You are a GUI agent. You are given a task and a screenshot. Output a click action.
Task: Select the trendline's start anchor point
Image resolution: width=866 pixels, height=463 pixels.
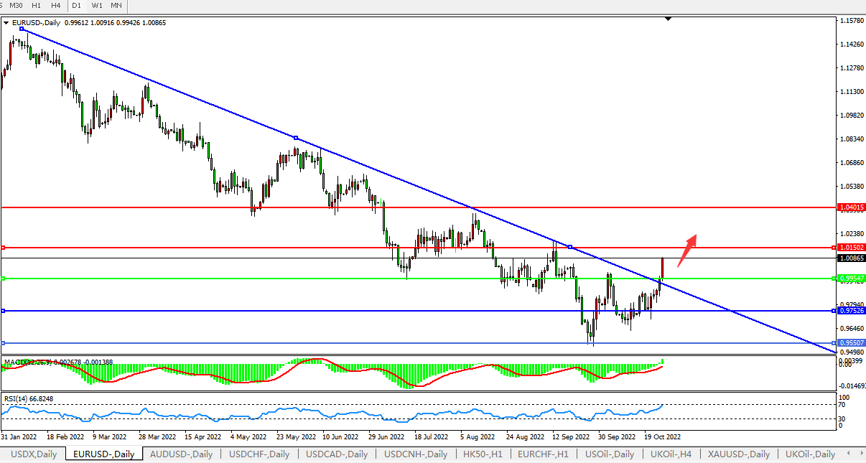tap(22, 29)
